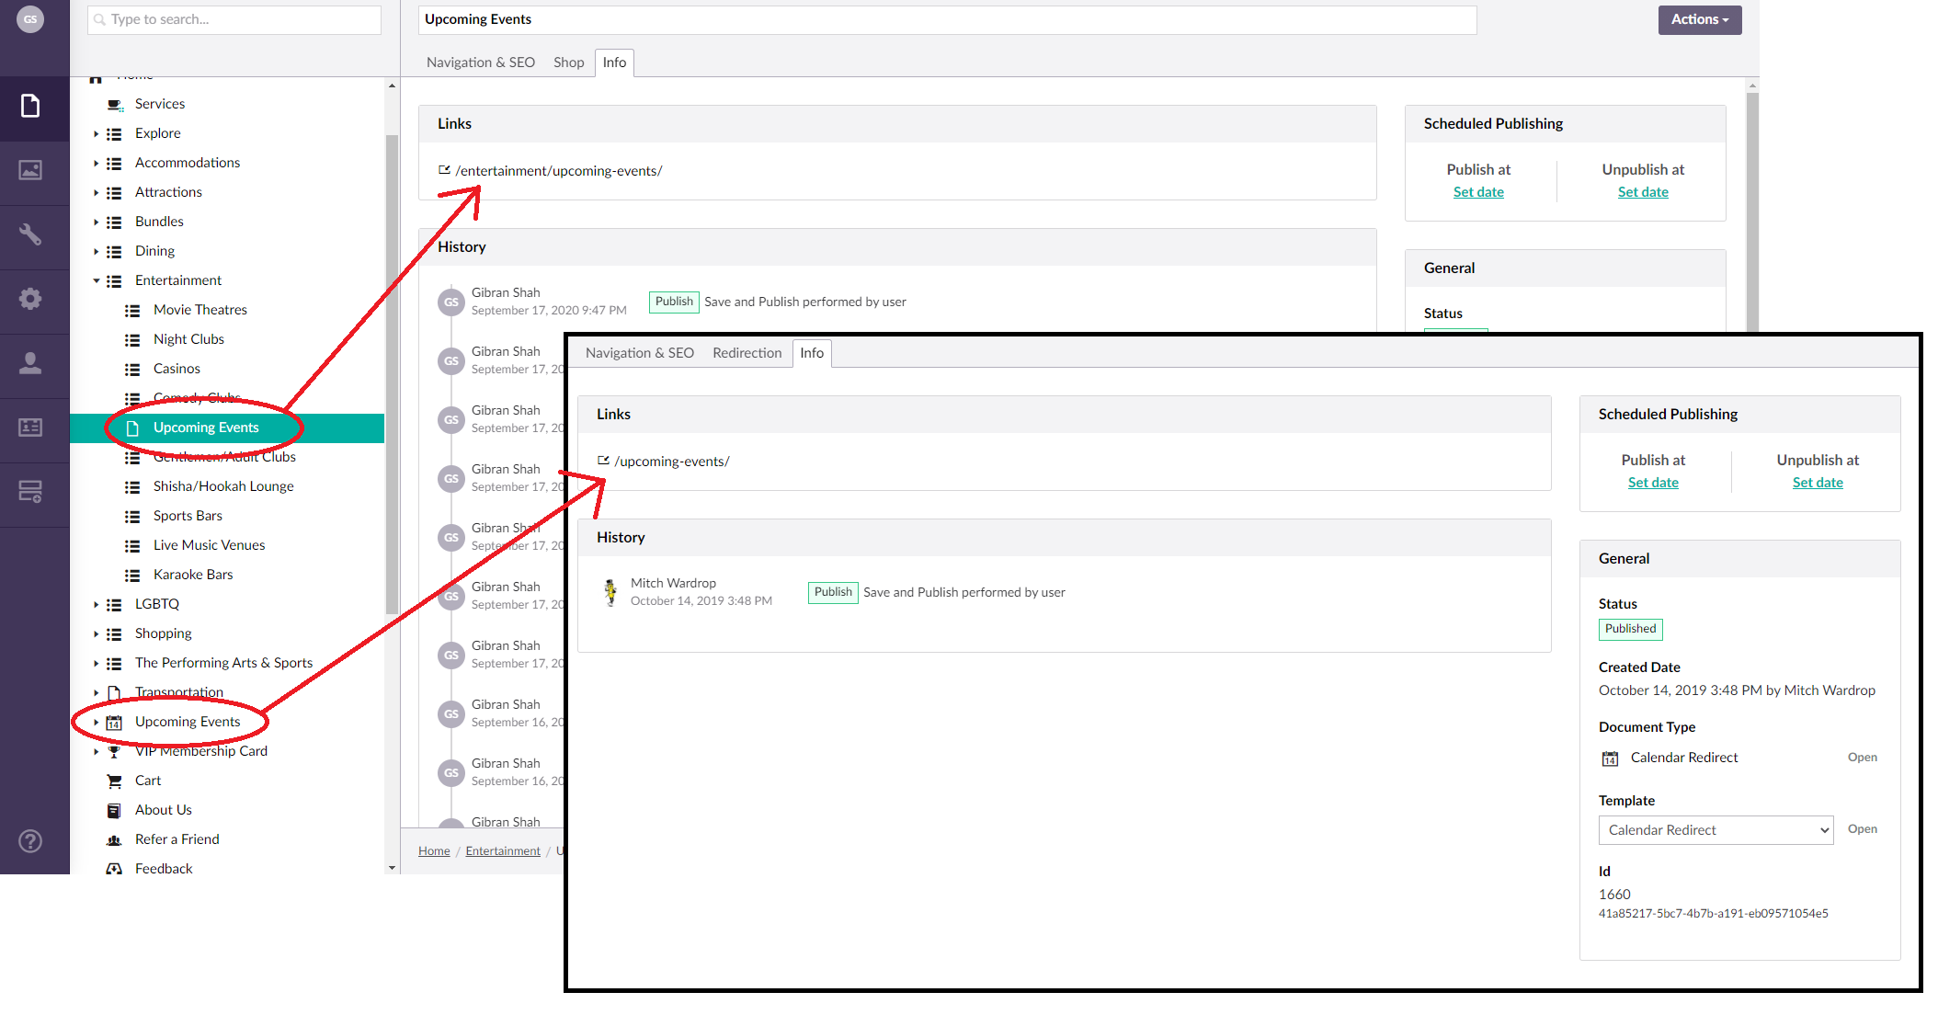
Task: Expand the Shopping tree node
Action: coord(96,634)
